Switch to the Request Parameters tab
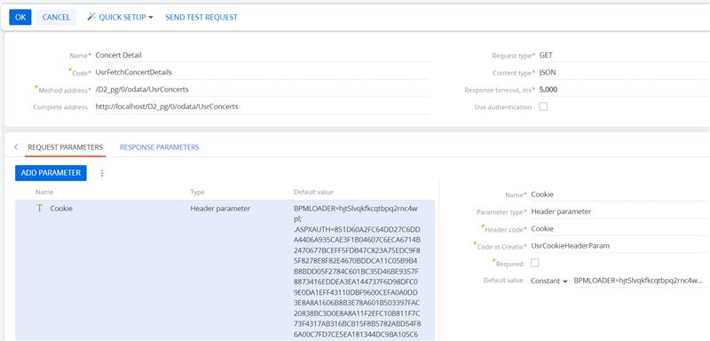The image size is (710, 341). [65, 147]
